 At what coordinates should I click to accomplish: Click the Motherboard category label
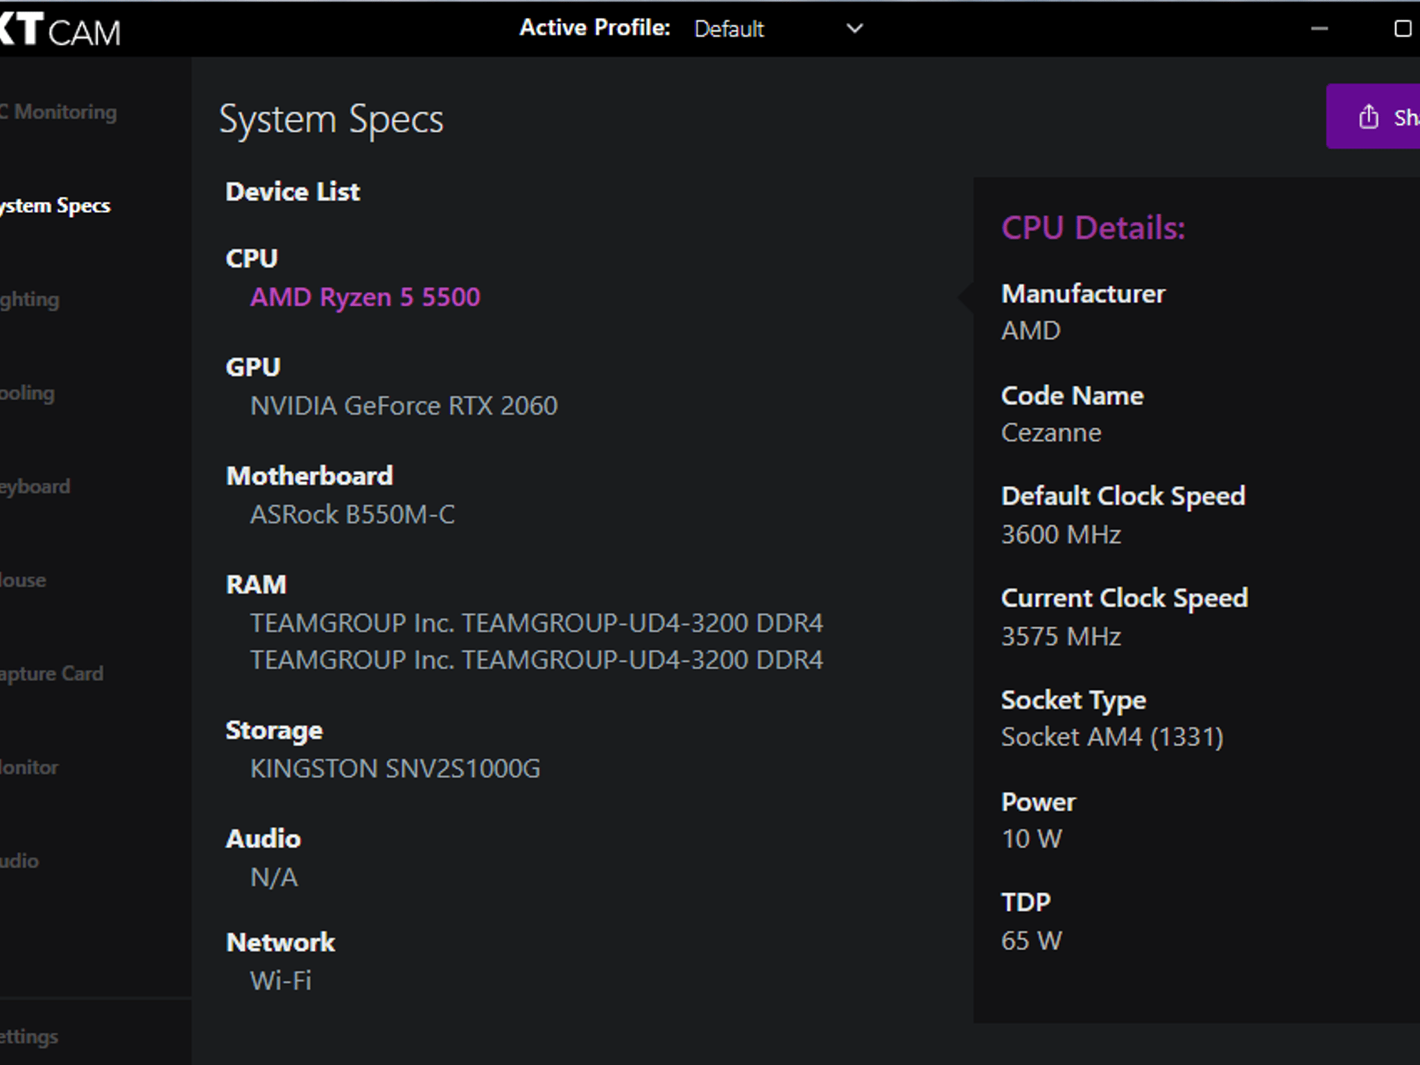click(309, 476)
